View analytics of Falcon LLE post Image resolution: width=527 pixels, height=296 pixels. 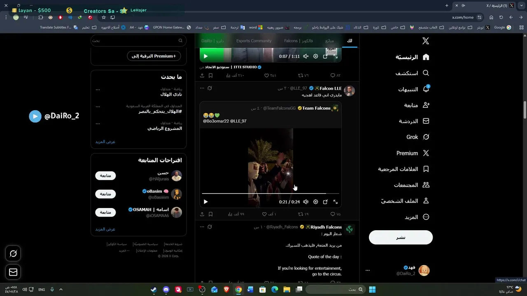pos(236,214)
